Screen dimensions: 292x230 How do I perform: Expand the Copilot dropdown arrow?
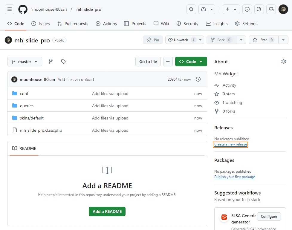[212, 9]
